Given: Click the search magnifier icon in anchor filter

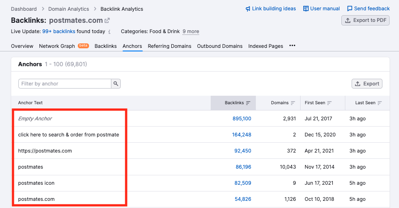Looking at the screenshot, I should tap(116, 84).
